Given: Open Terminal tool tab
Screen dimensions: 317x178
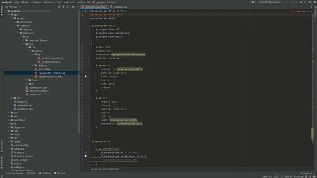Looking at the screenshot, I should coord(59,173).
